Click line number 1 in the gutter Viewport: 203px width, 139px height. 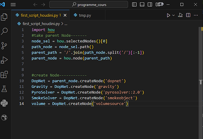23,30
